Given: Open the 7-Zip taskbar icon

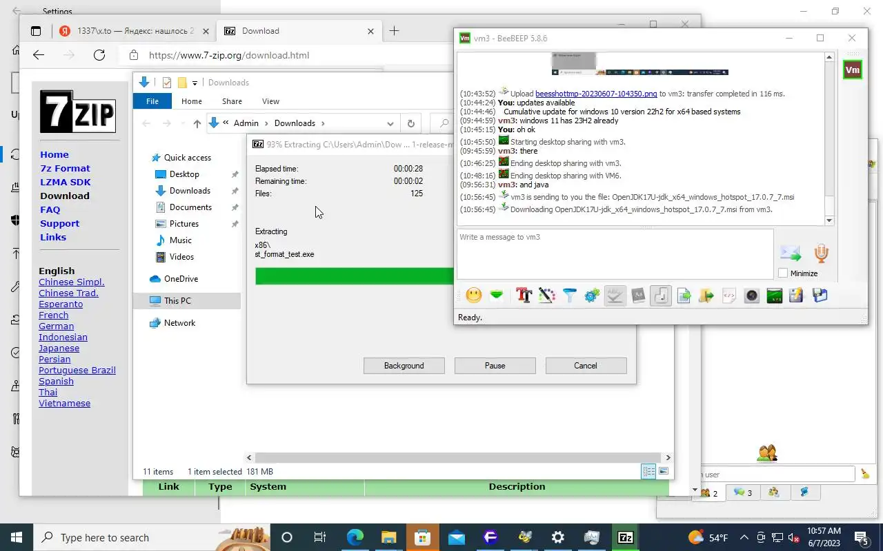Looking at the screenshot, I should click(626, 537).
